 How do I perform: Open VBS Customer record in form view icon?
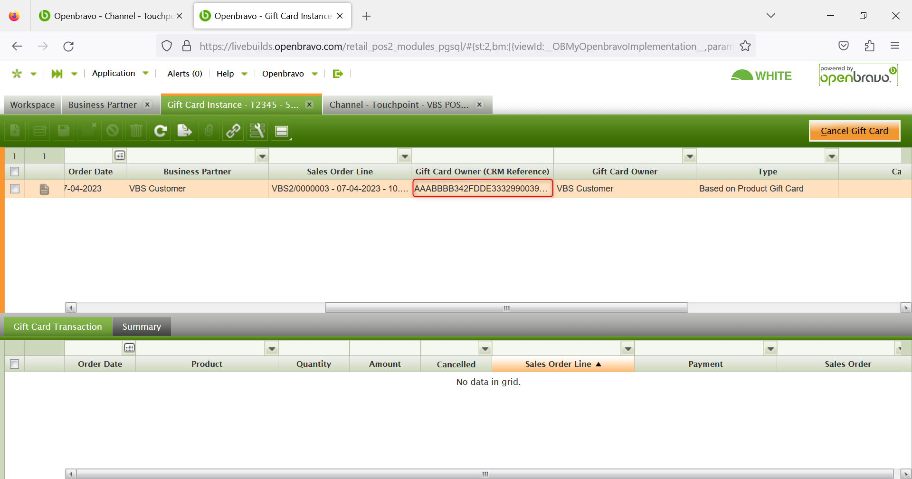click(44, 189)
